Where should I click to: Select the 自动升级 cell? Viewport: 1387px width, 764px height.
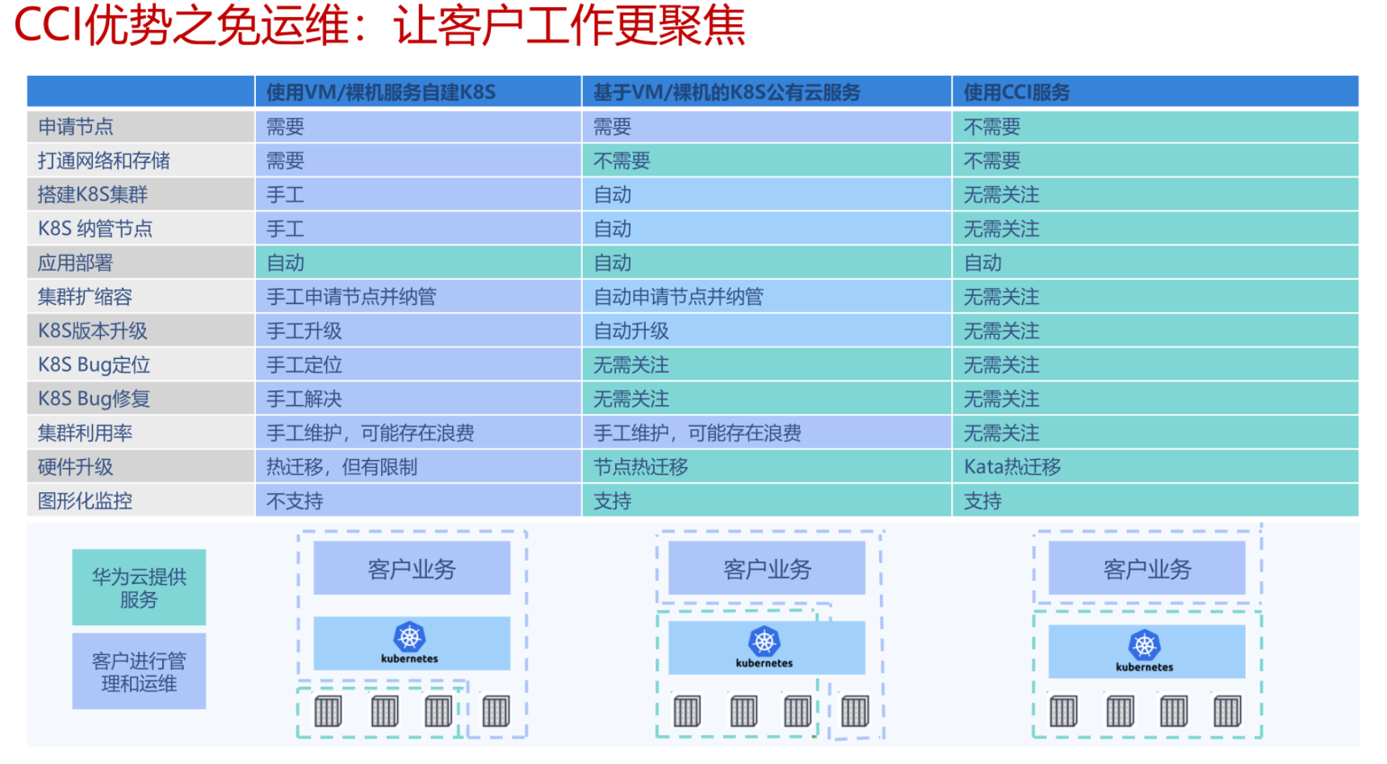click(767, 331)
